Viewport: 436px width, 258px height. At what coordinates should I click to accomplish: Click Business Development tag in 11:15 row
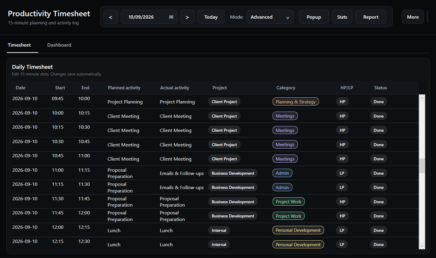(x=233, y=187)
